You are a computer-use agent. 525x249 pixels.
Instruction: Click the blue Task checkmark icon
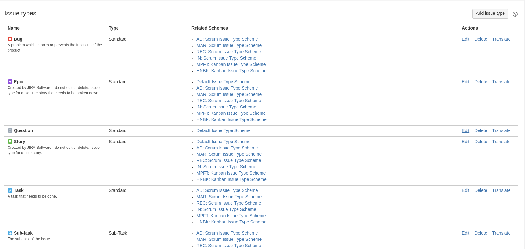point(10,190)
